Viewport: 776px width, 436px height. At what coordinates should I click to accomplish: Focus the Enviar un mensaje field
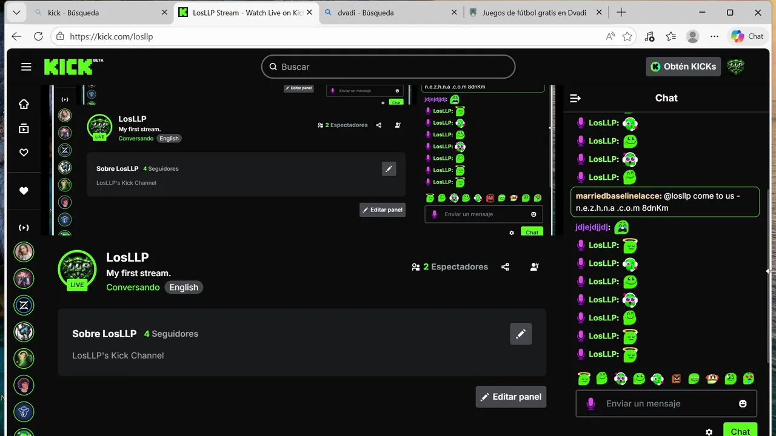(666, 403)
